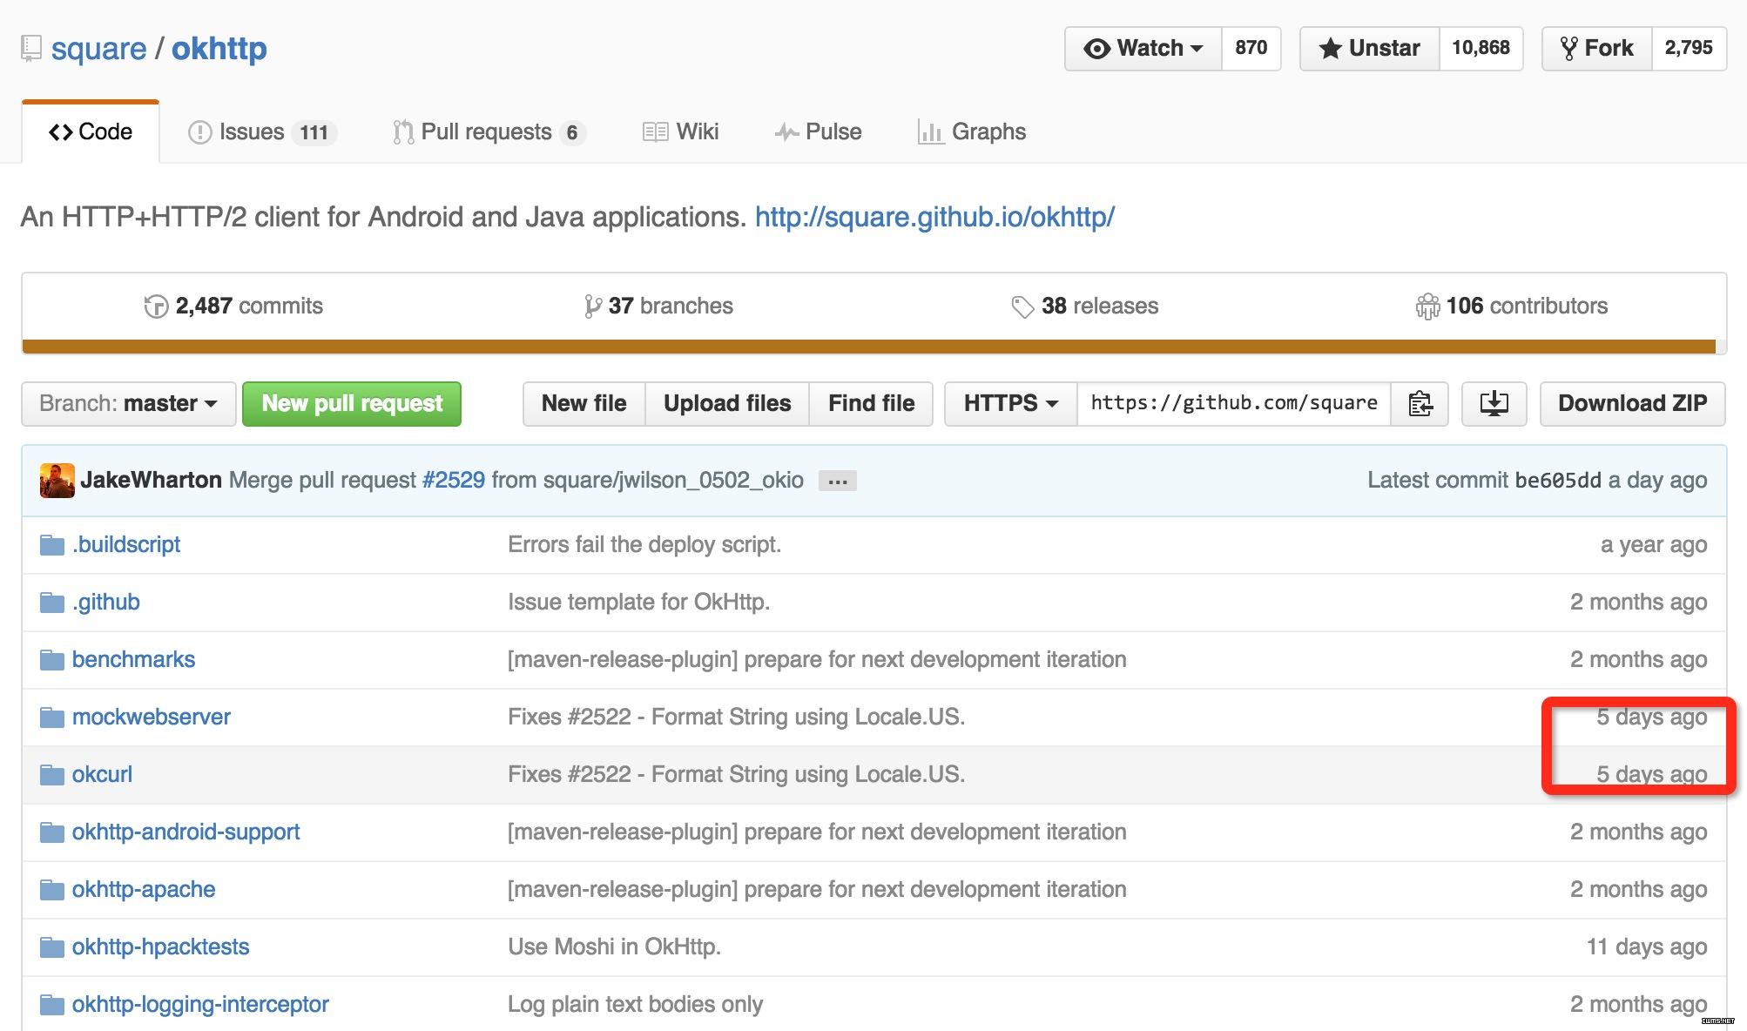Open JakeWharton's profile name link
Image resolution: width=1747 pixels, height=1031 pixels.
pos(152,481)
